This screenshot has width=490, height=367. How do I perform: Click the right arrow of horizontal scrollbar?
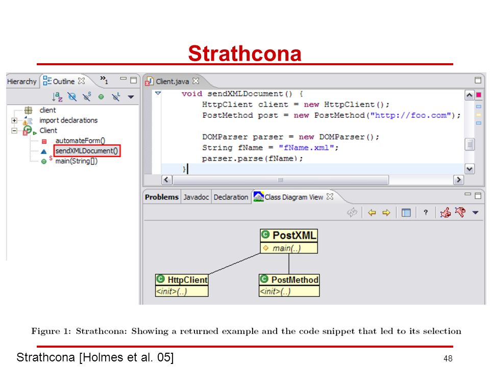tap(458, 180)
